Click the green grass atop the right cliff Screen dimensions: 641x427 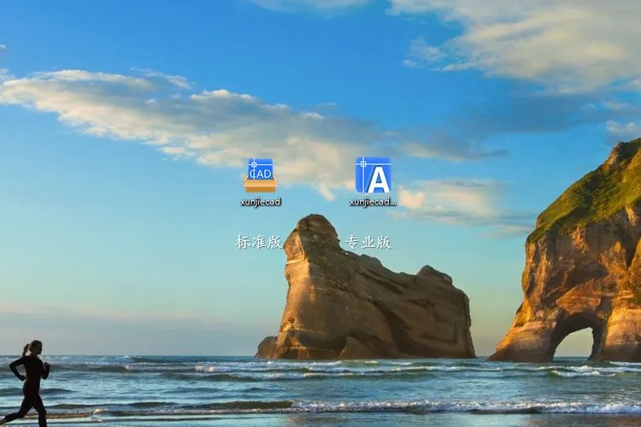click(x=590, y=196)
